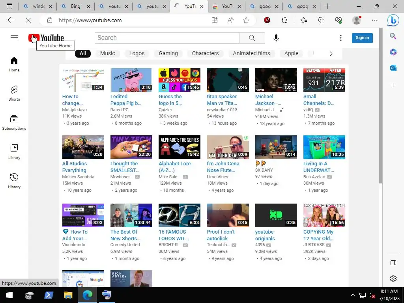
Task: Select the Characters filter chip
Action: (205, 53)
